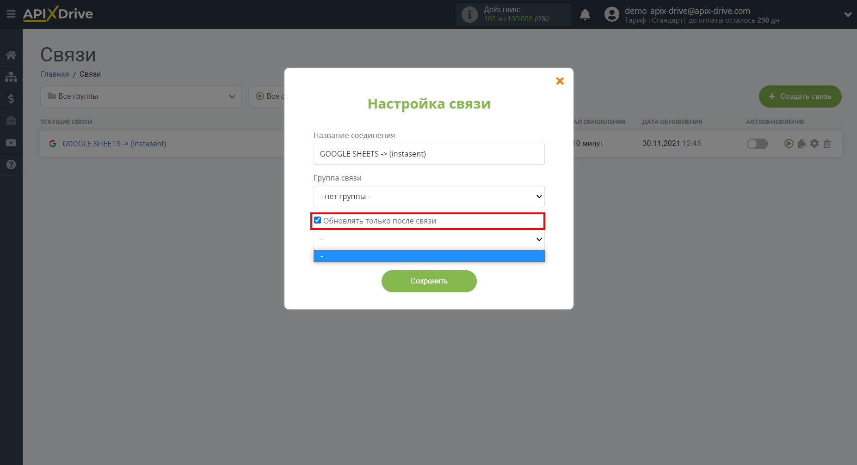This screenshot has width=857, height=465.
Task: Click the update date 30.11.2021 12:45
Action: click(672, 144)
